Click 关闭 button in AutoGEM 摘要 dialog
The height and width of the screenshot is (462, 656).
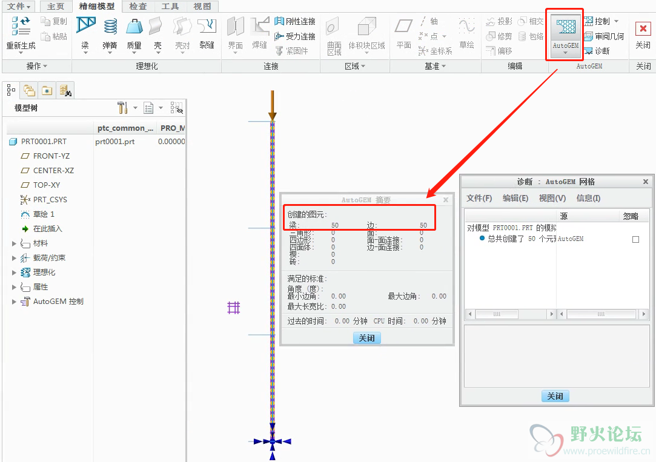tap(366, 338)
